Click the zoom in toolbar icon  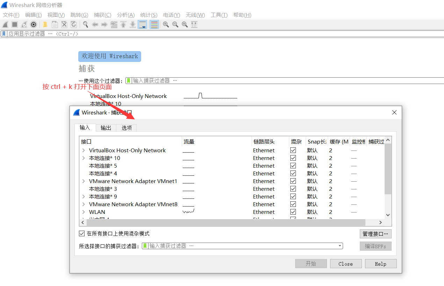coord(166,25)
